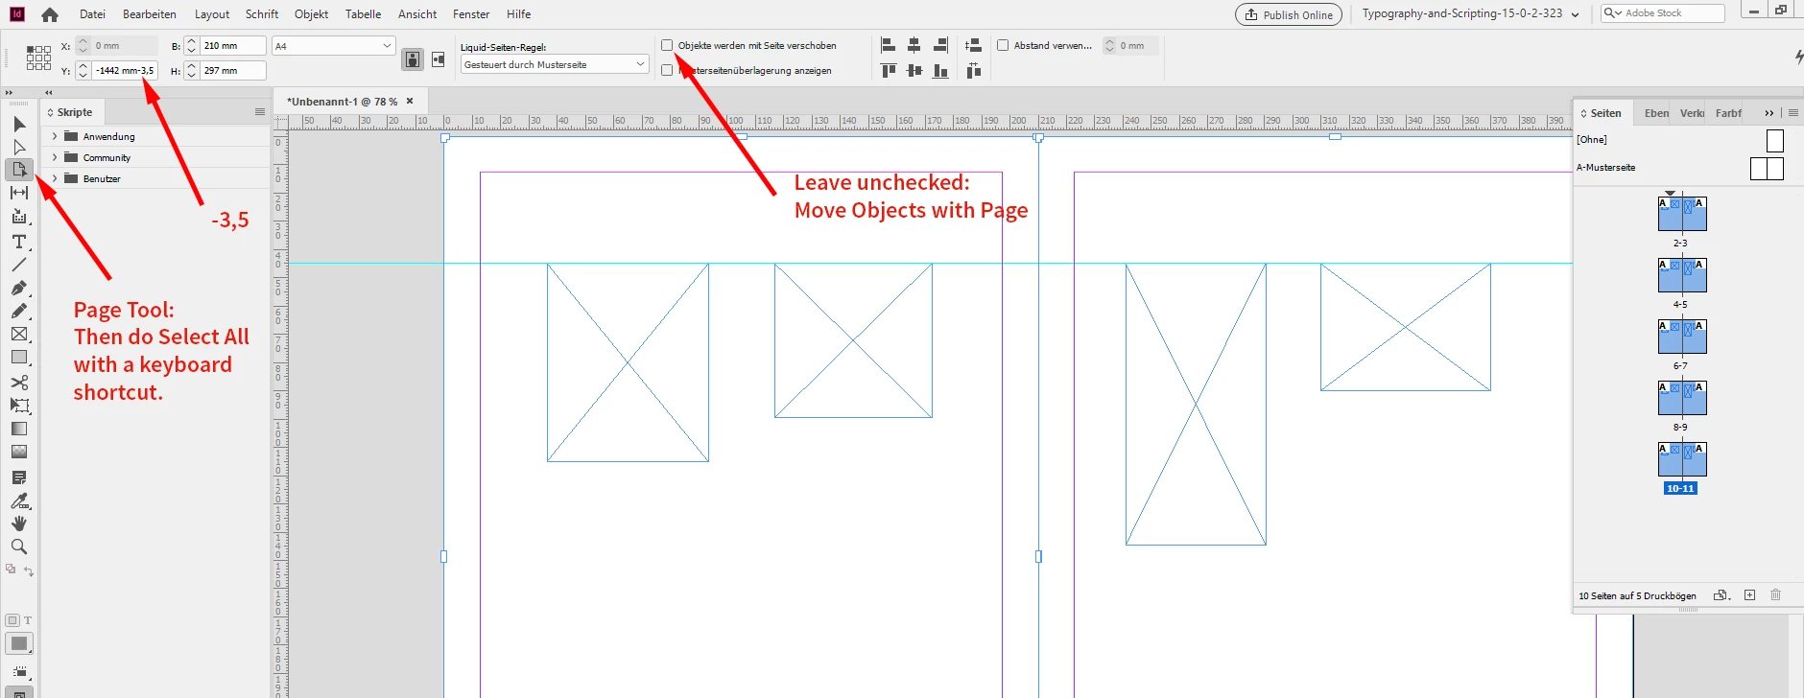Click the Y position input field

click(125, 70)
